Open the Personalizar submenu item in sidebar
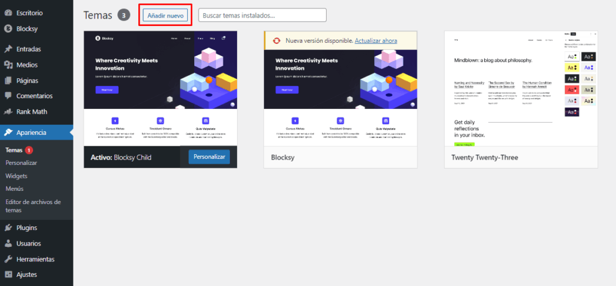 pos(21,163)
